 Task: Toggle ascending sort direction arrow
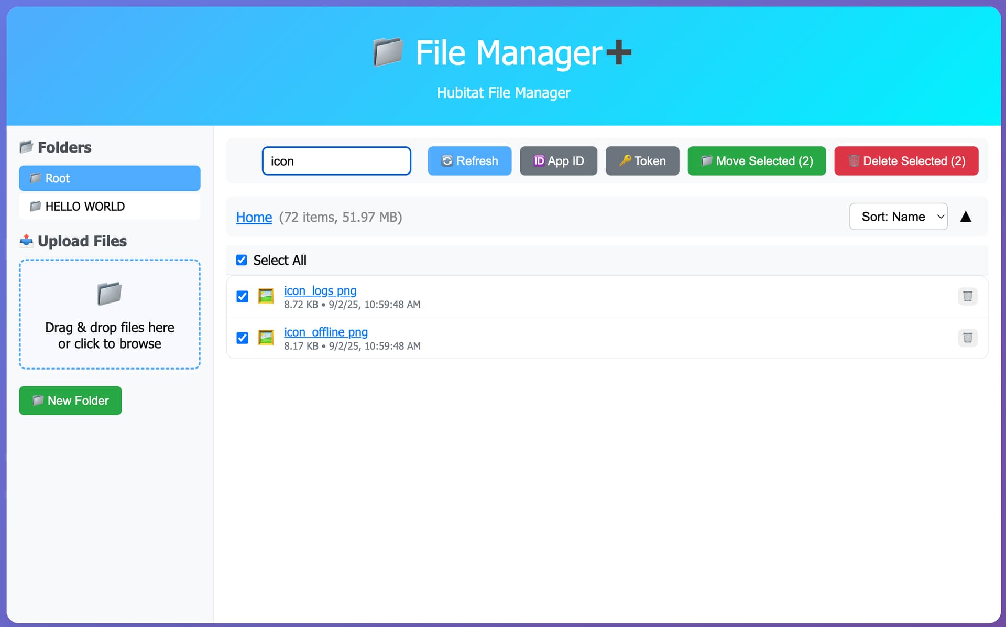pyautogui.click(x=966, y=217)
